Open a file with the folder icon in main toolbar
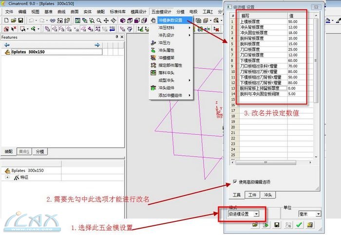Screen dimensions: 341x235 pos(14,20)
